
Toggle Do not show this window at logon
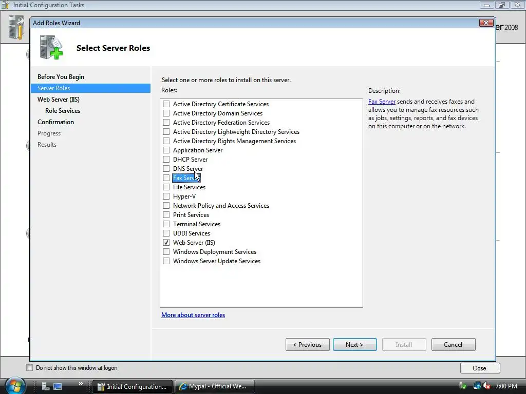[29, 367]
